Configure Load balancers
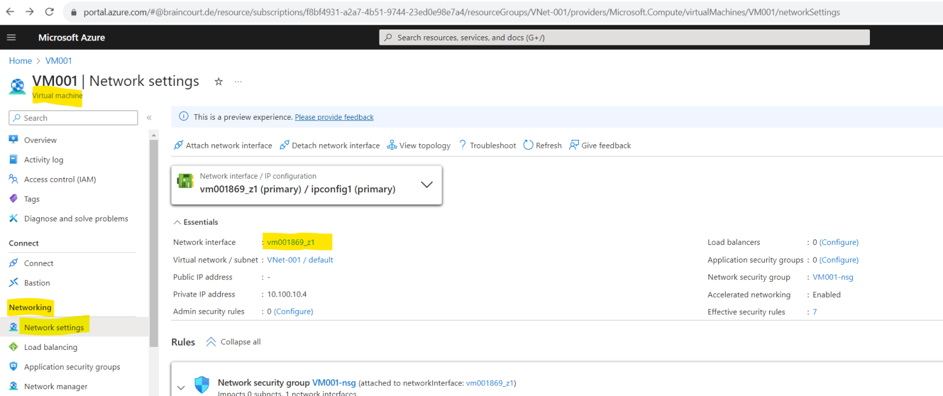The image size is (943, 396). click(839, 242)
